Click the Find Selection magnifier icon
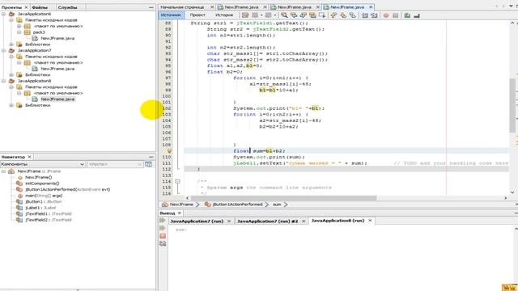The width and height of the screenshot is (518, 291). 284,15
